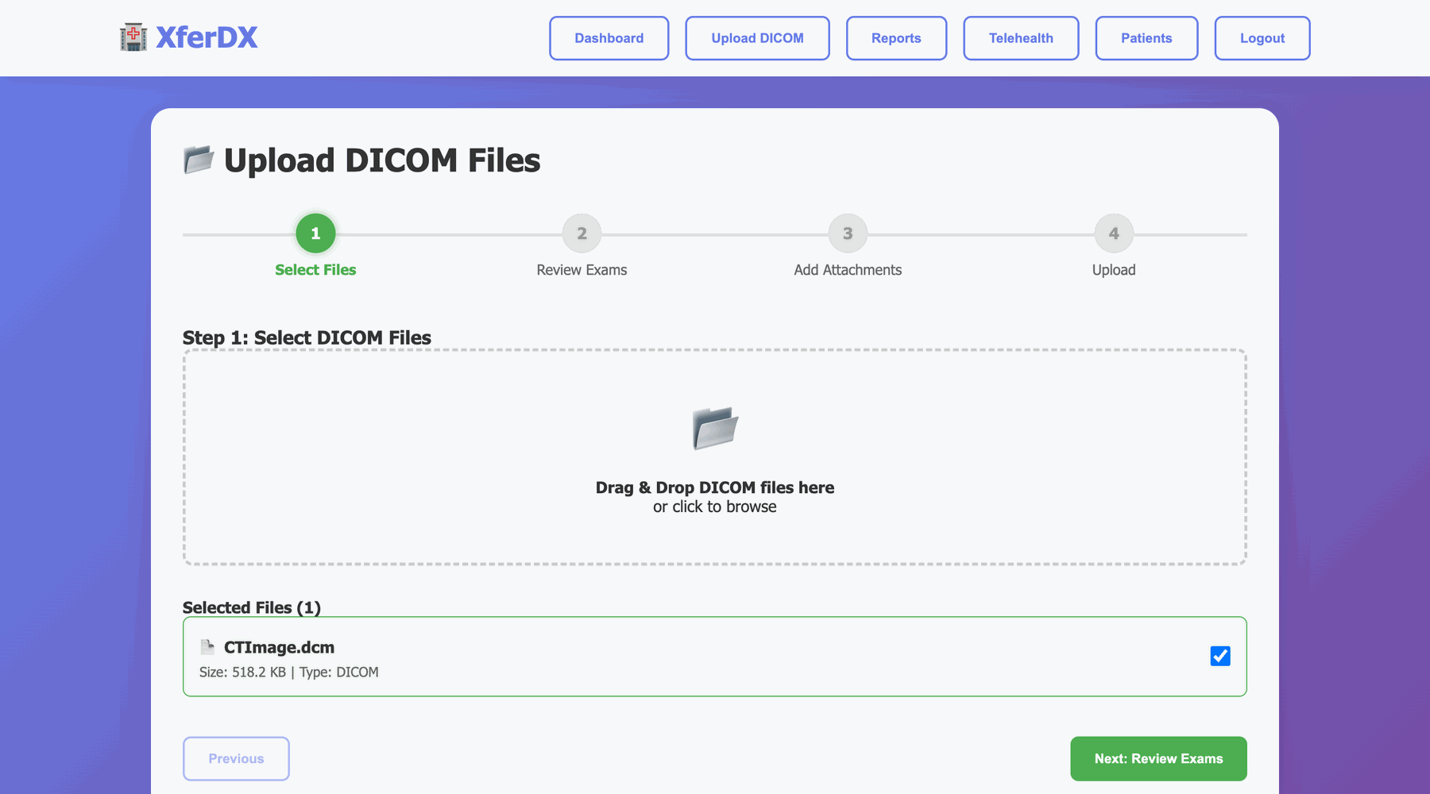The width and height of the screenshot is (1430, 794).
Task: Jump to step 3 circle Add Attachments
Action: coord(848,233)
